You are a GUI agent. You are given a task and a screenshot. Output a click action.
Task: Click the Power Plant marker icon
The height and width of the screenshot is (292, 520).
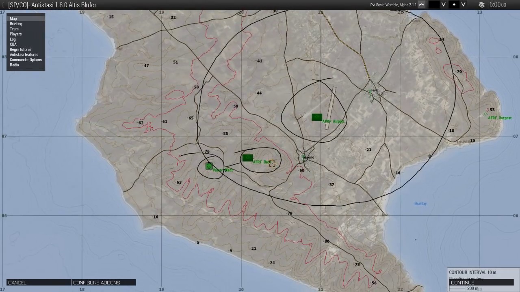tap(209, 166)
